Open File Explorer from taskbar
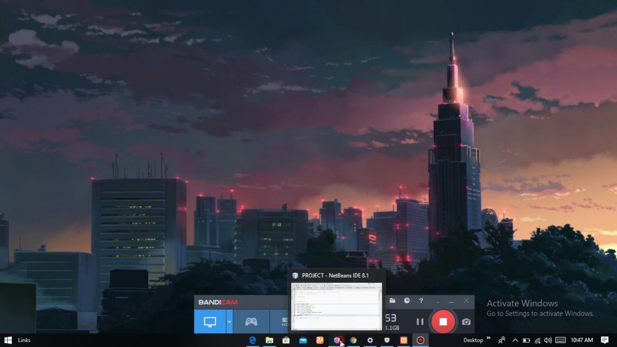 coord(269,340)
